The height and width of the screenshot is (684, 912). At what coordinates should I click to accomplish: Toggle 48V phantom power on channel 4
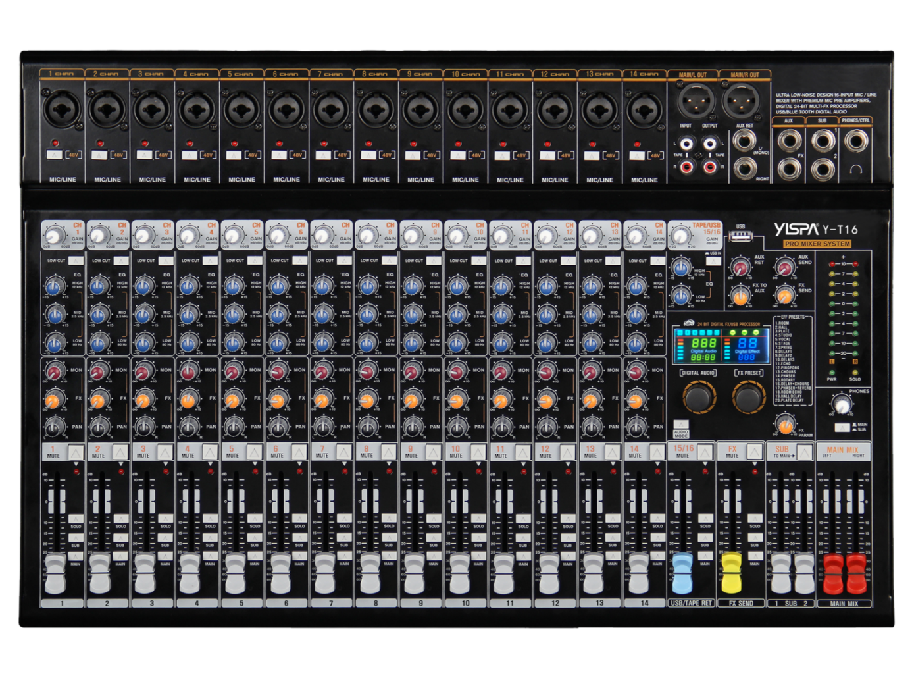tap(189, 155)
